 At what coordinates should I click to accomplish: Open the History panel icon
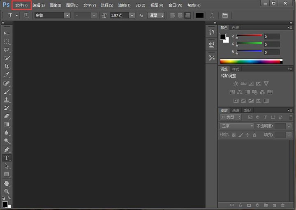coord(212,32)
